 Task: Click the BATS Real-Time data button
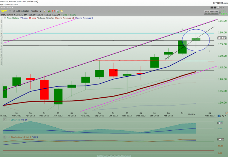(x=211, y=12)
